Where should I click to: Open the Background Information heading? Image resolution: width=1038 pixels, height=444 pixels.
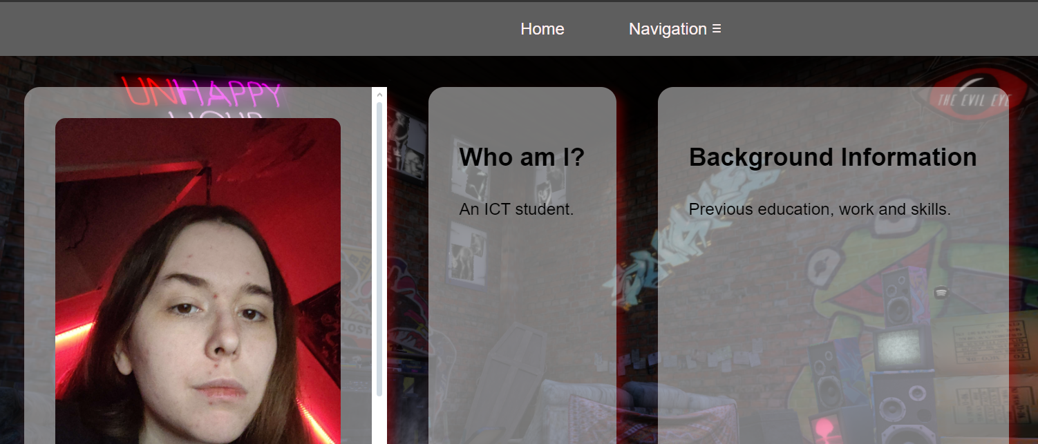(x=833, y=157)
